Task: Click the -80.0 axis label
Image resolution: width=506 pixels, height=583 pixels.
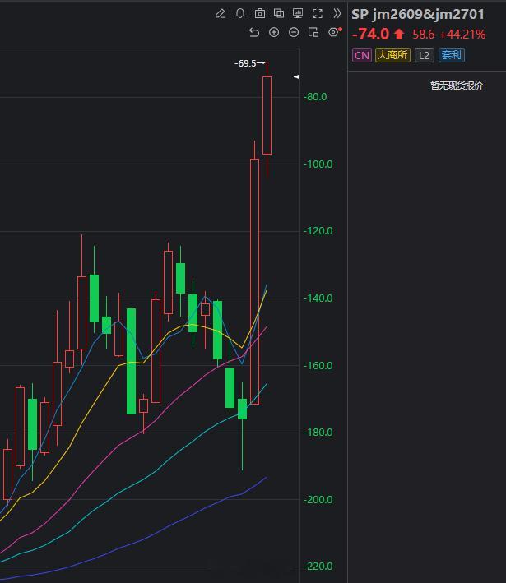Action: click(x=315, y=97)
